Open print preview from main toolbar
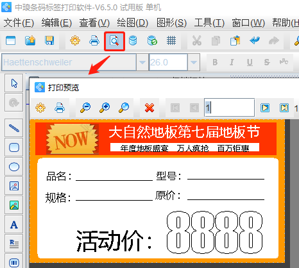The width and height of the screenshot is (299, 268). tap(114, 41)
